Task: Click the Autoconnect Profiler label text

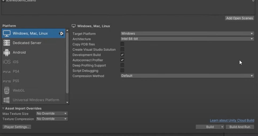Action: click(88, 60)
